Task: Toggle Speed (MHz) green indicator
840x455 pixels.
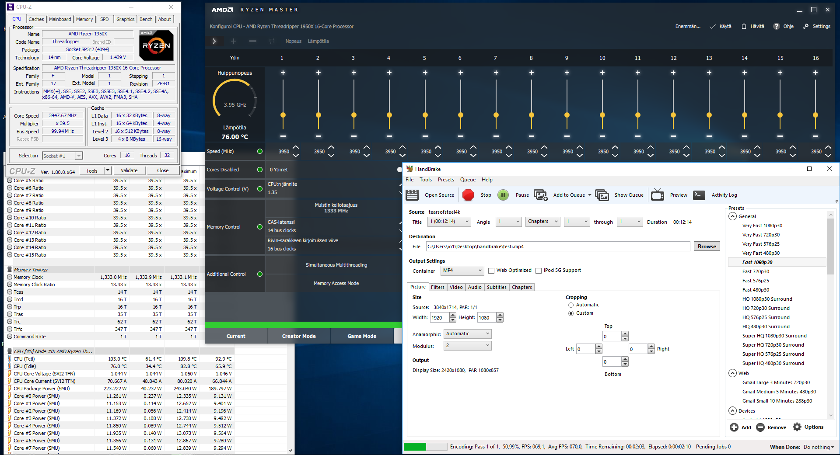Action: pos(260,151)
